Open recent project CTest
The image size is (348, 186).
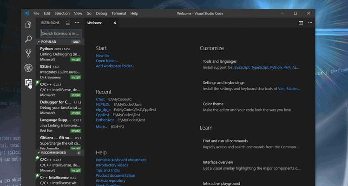[x=100, y=99]
